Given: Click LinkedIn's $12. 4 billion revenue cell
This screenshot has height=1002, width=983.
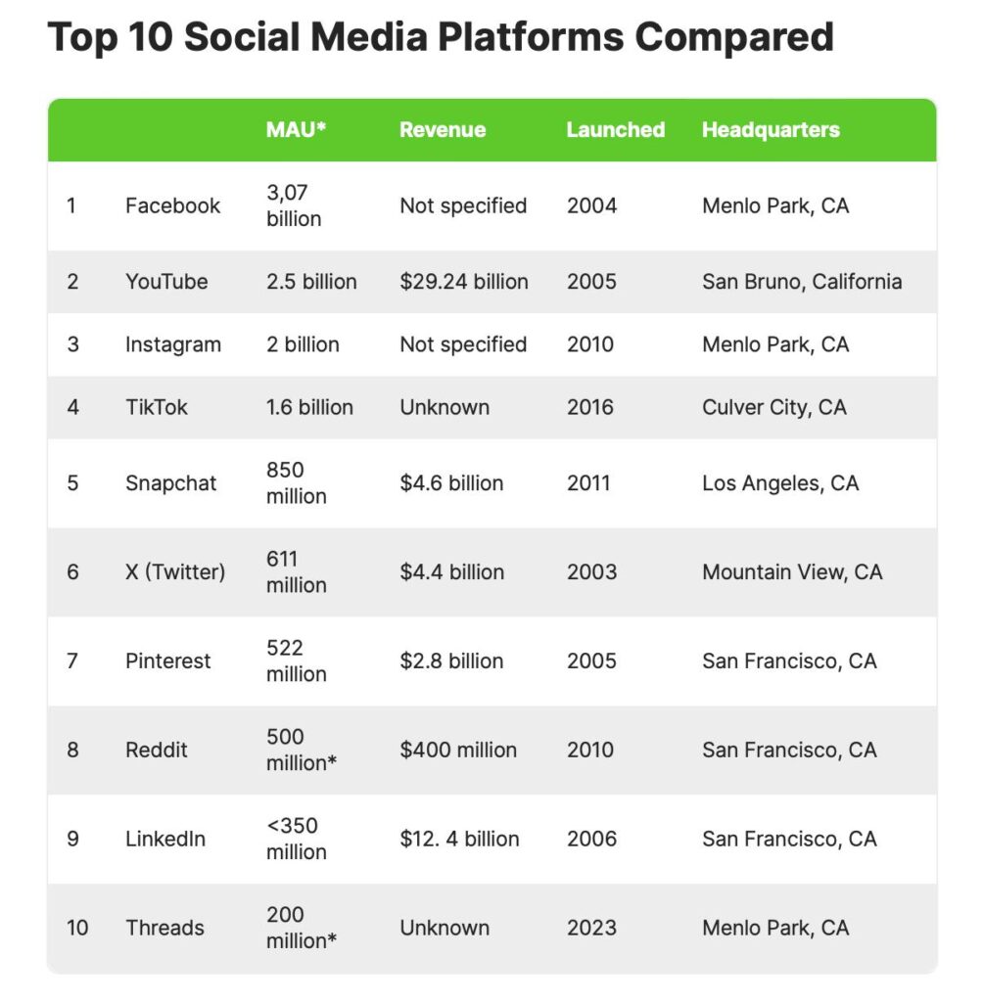Looking at the screenshot, I should (459, 840).
